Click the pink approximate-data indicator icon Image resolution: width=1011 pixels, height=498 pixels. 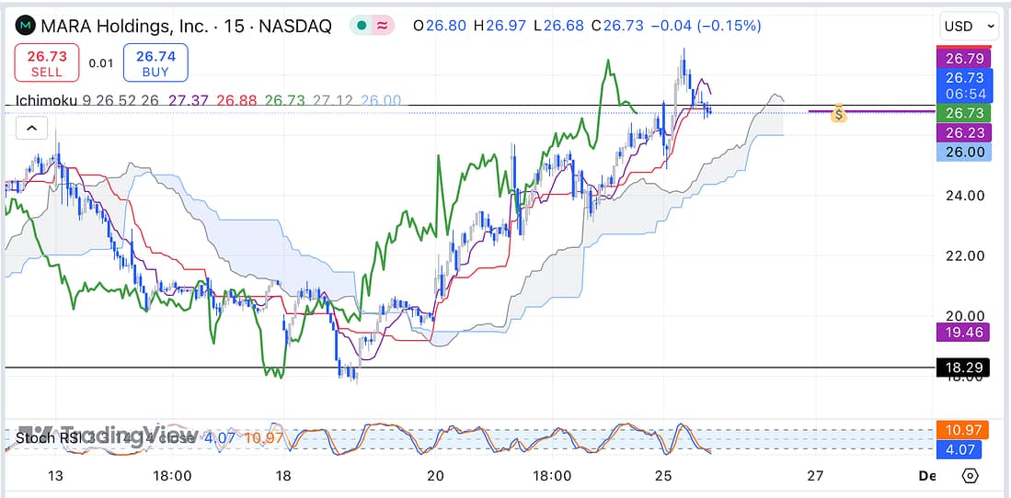(x=382, y=26)
